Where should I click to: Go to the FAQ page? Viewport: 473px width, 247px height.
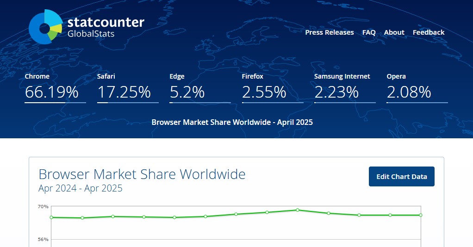point(369,32)
